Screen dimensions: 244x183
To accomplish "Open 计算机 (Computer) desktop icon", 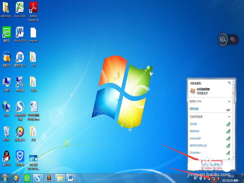I will click(6, 84).
